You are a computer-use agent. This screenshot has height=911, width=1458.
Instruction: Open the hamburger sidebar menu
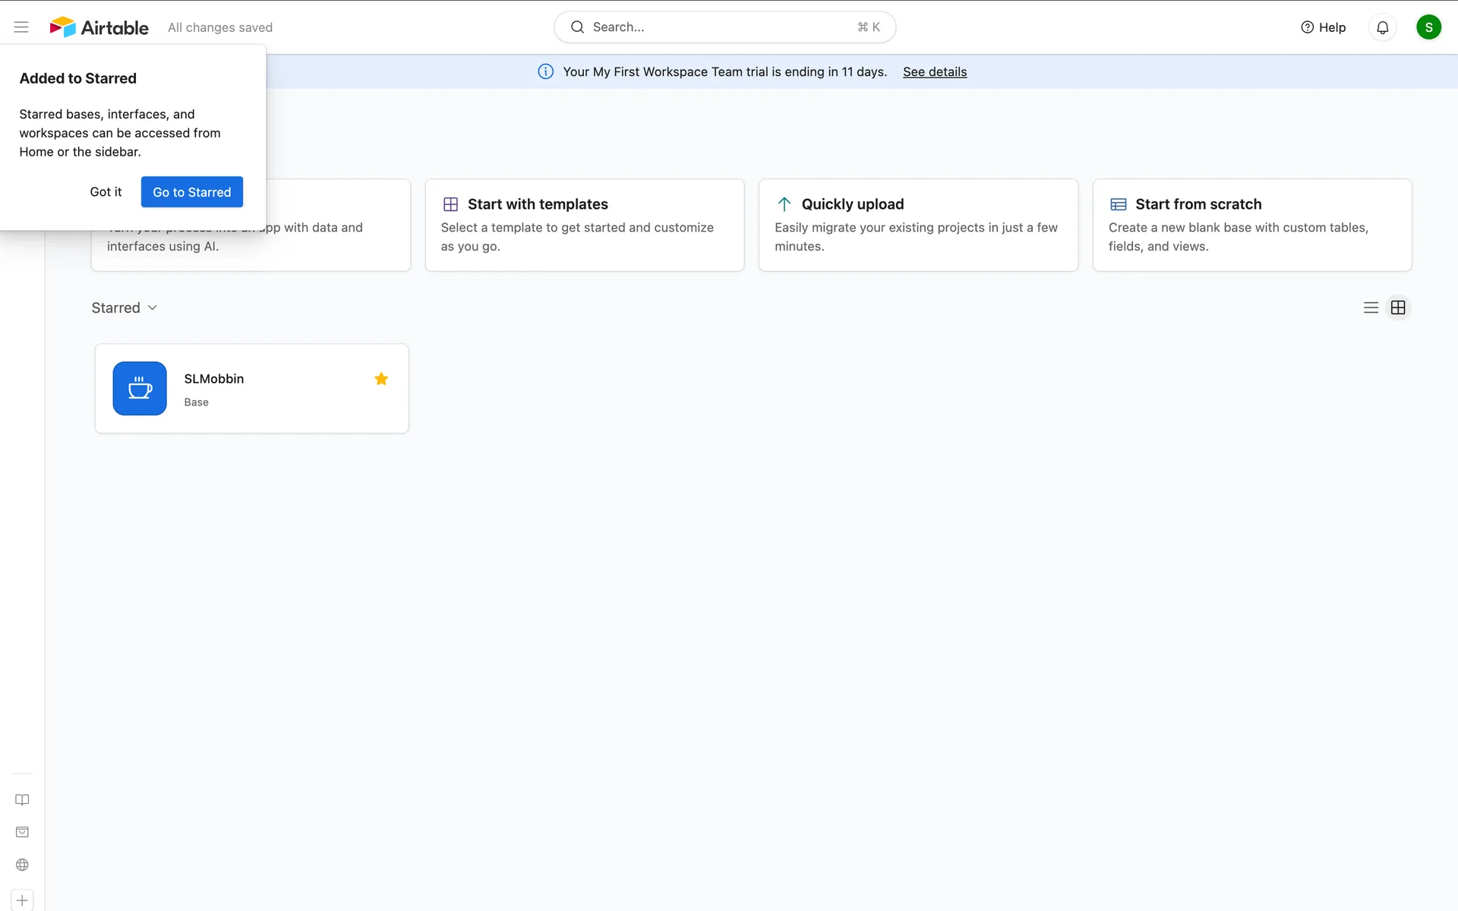tap(21, 27)
